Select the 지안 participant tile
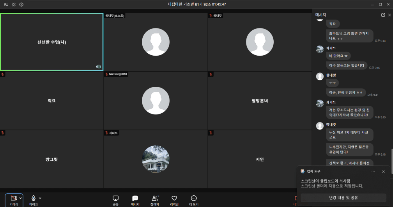Image resolution: width=393 pixels, height=207 pixels. pyautogui.click(x=260, y=159)
